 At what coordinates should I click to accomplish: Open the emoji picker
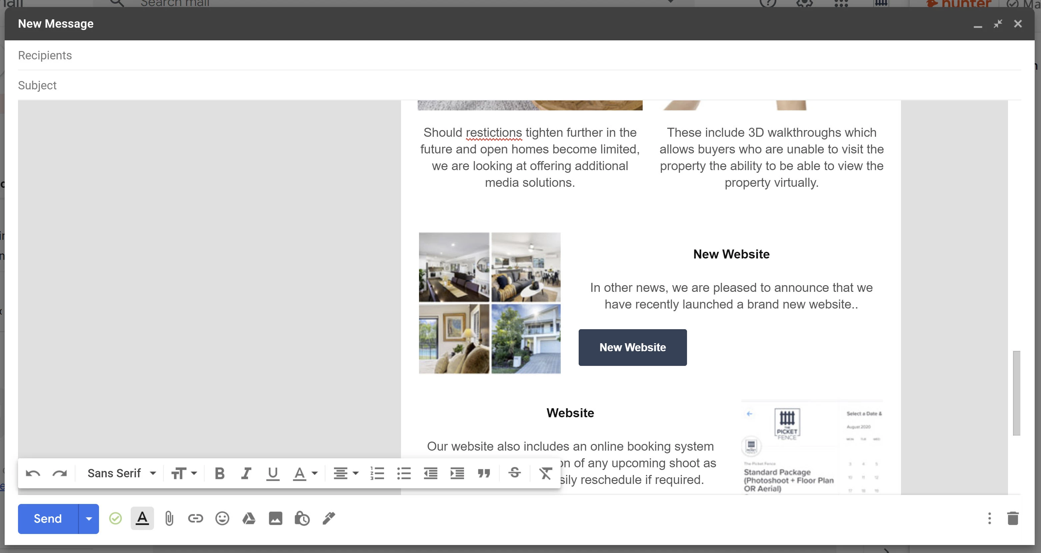coord(222,518)
